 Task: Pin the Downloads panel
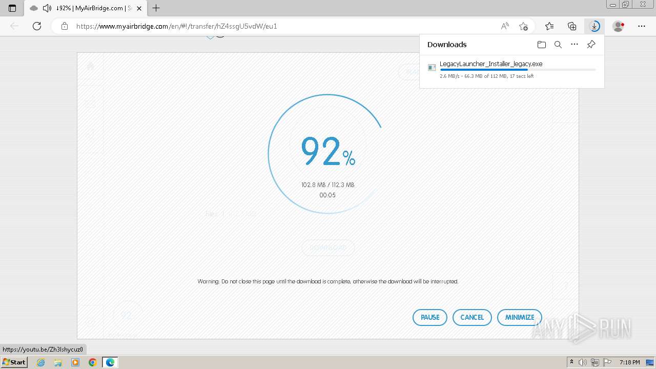coord(591,45)
